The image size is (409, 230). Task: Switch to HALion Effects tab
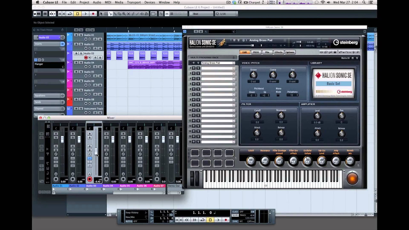pos(278,52)
